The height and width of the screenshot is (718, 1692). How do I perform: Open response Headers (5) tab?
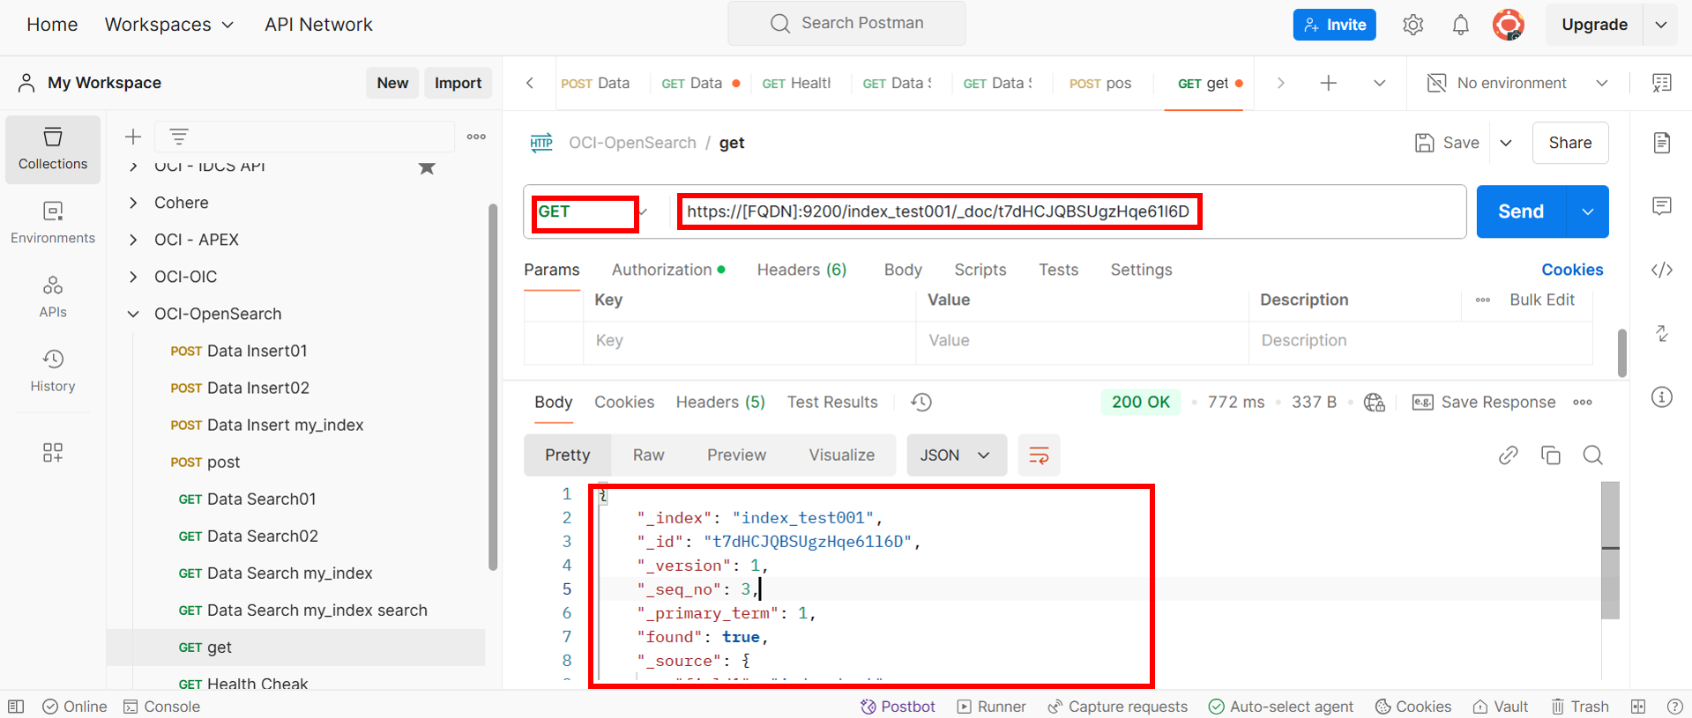coord(720,402)
